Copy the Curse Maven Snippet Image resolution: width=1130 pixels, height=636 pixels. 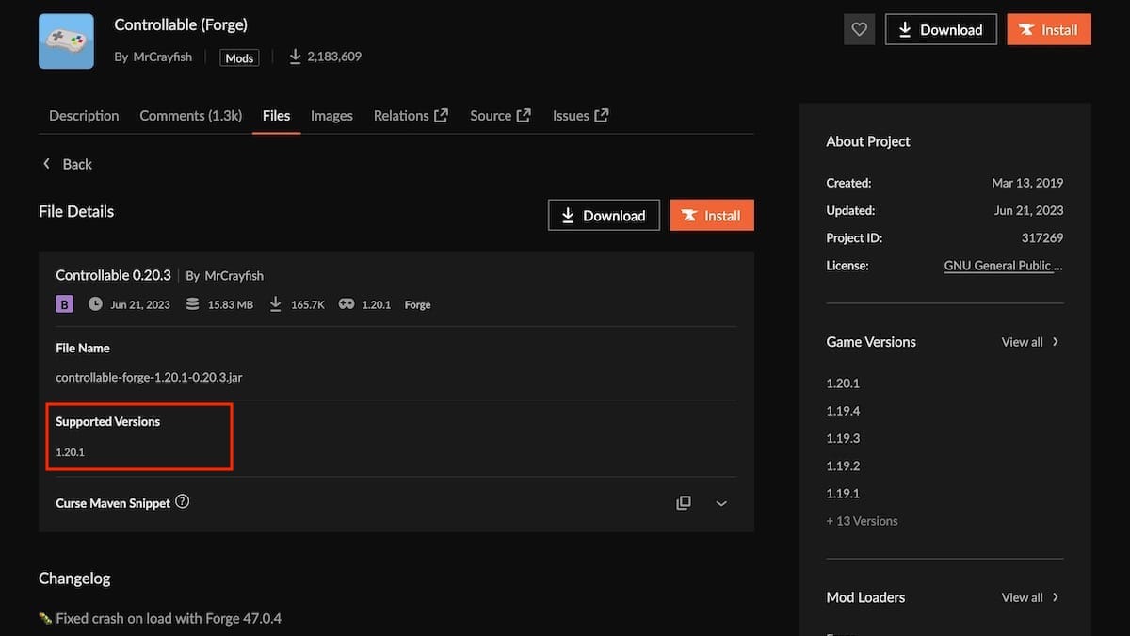coord(684,503)
